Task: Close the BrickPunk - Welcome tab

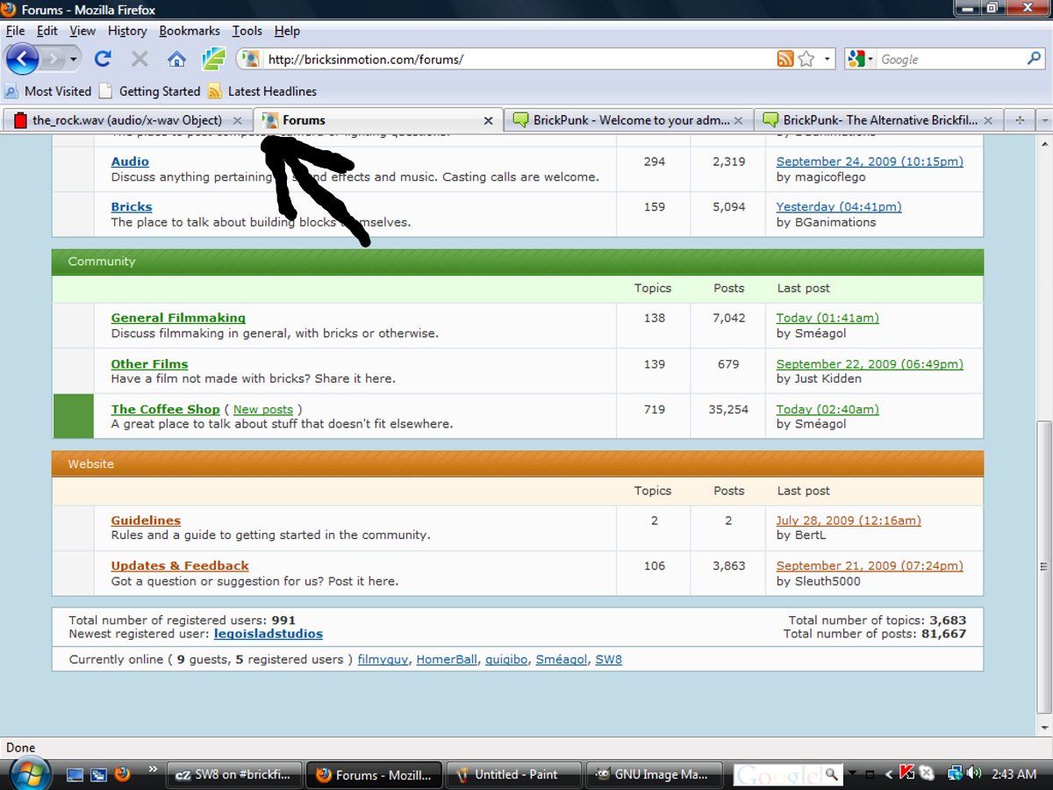Action: 739,121
